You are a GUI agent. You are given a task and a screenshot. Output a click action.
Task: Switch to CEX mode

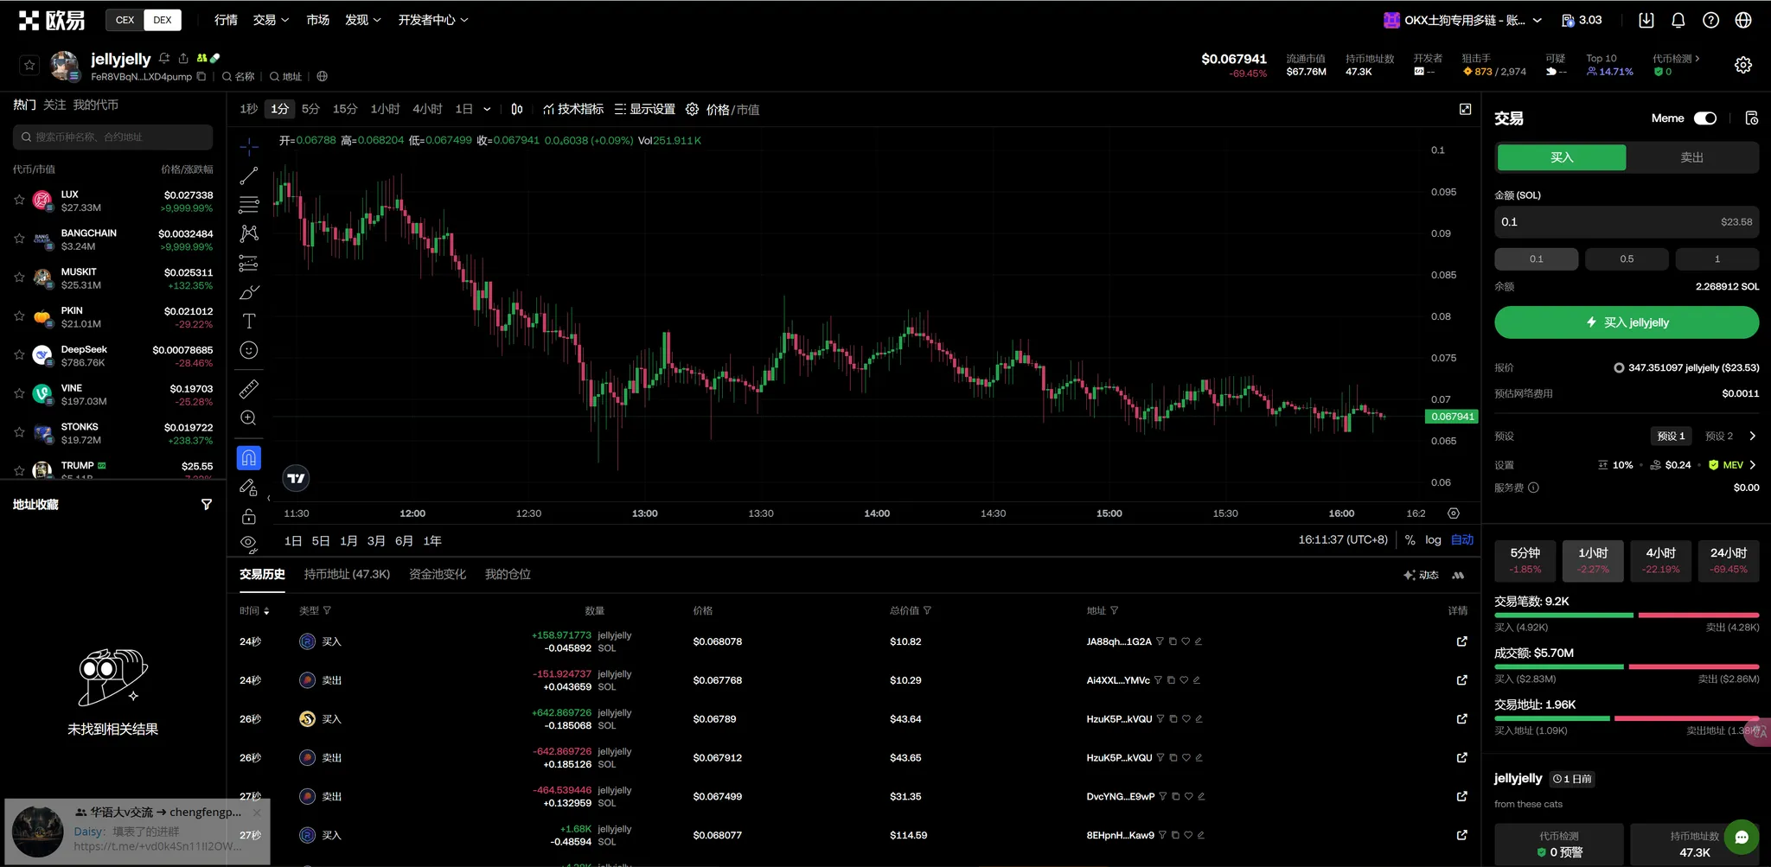(x=125, y=20)
